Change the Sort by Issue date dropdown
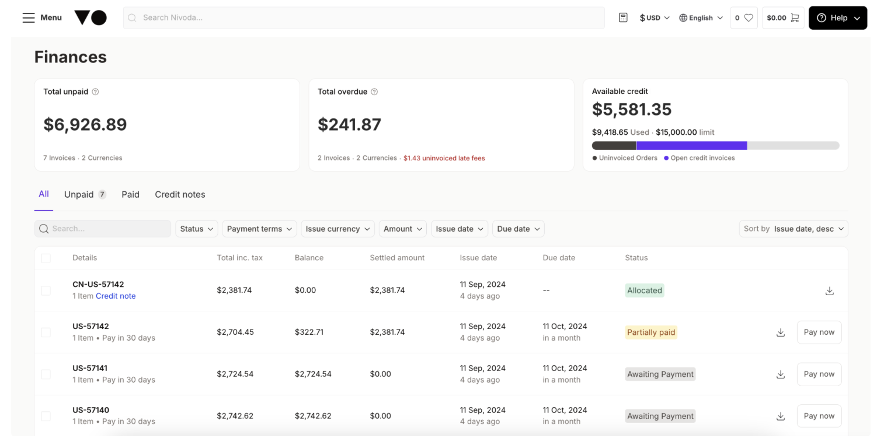The height and width of the screenshot is (441, 884). click(793, 229)
